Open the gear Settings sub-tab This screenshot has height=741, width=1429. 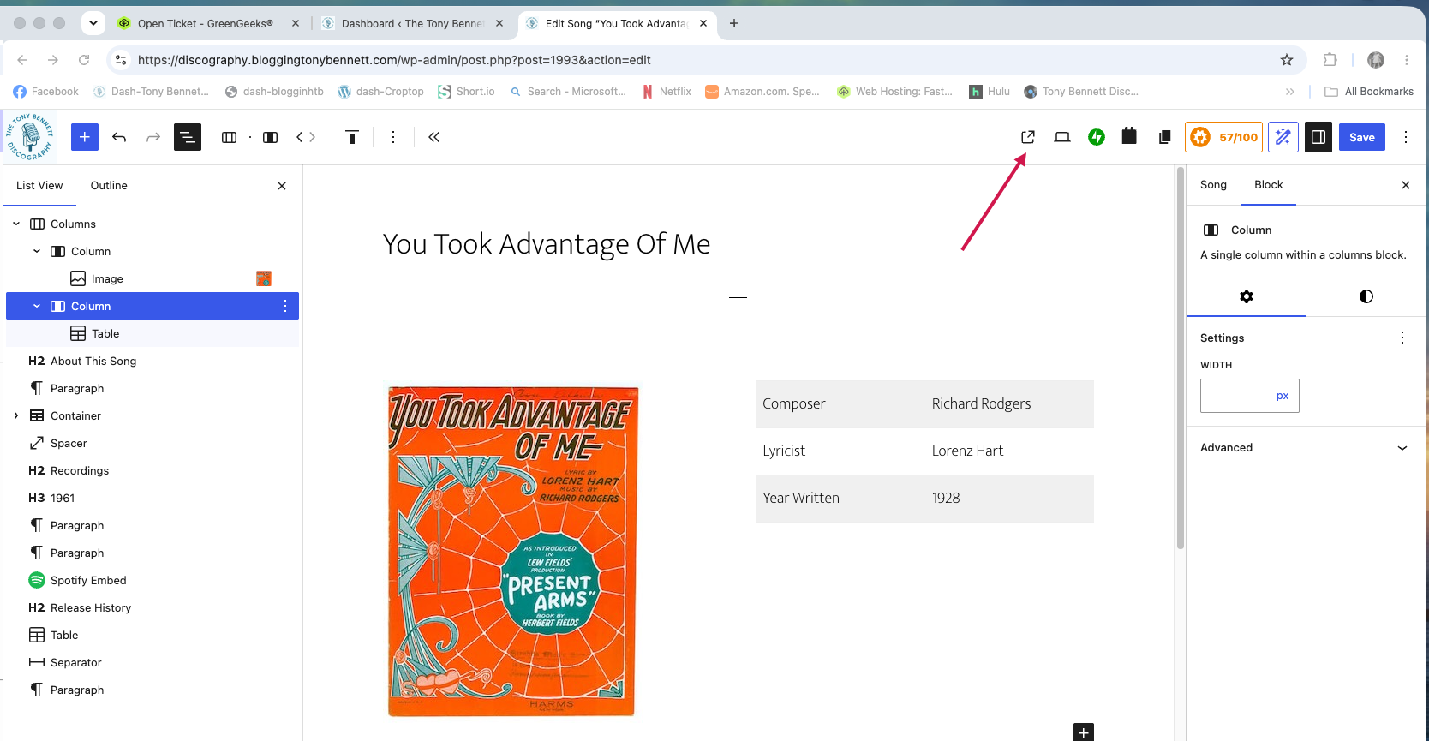pyautogui.click(x=1247, y=296)
